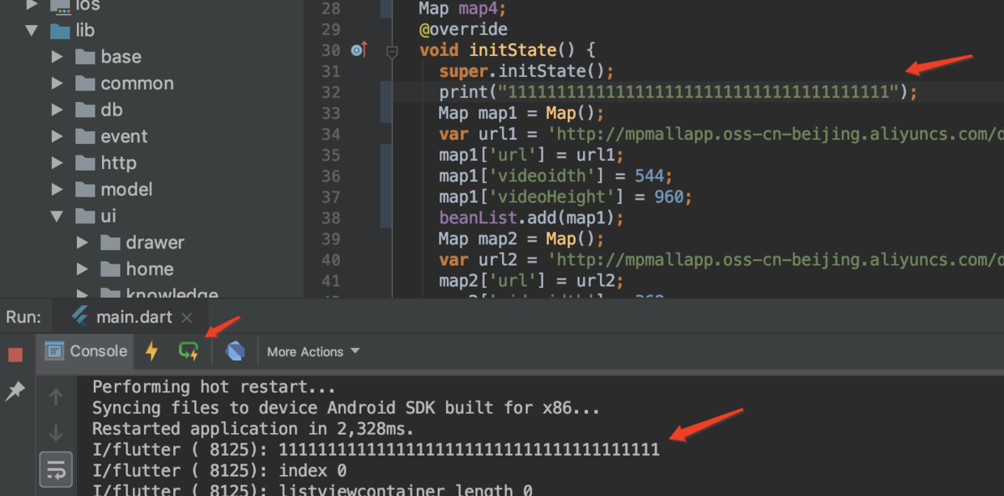
Task: Click the override gutter icon on line 30
Action: (x=359, y=50)
